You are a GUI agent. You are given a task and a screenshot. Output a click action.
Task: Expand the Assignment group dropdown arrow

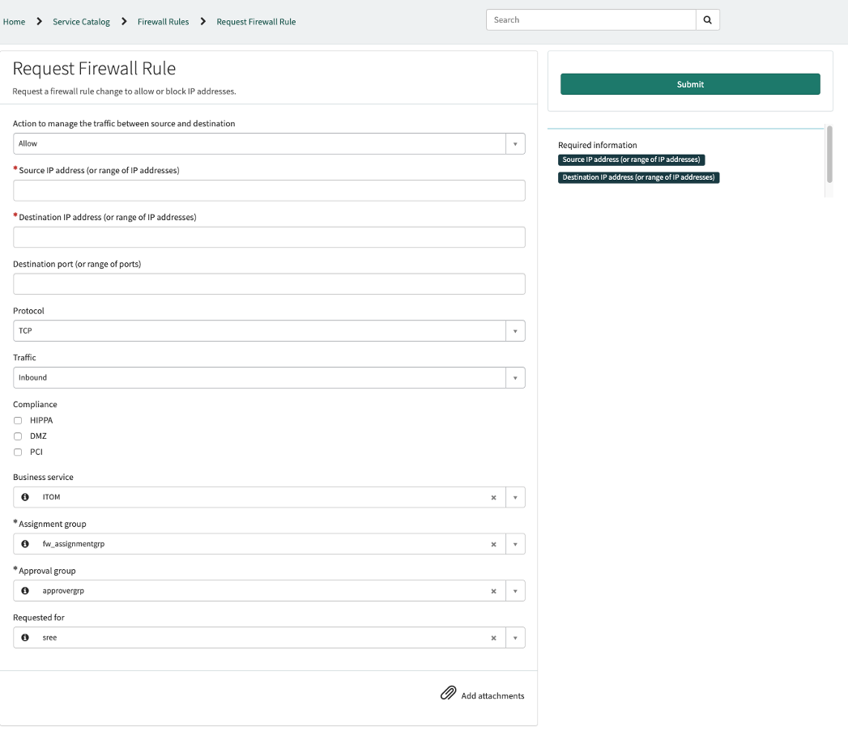(x=515, y=544)
